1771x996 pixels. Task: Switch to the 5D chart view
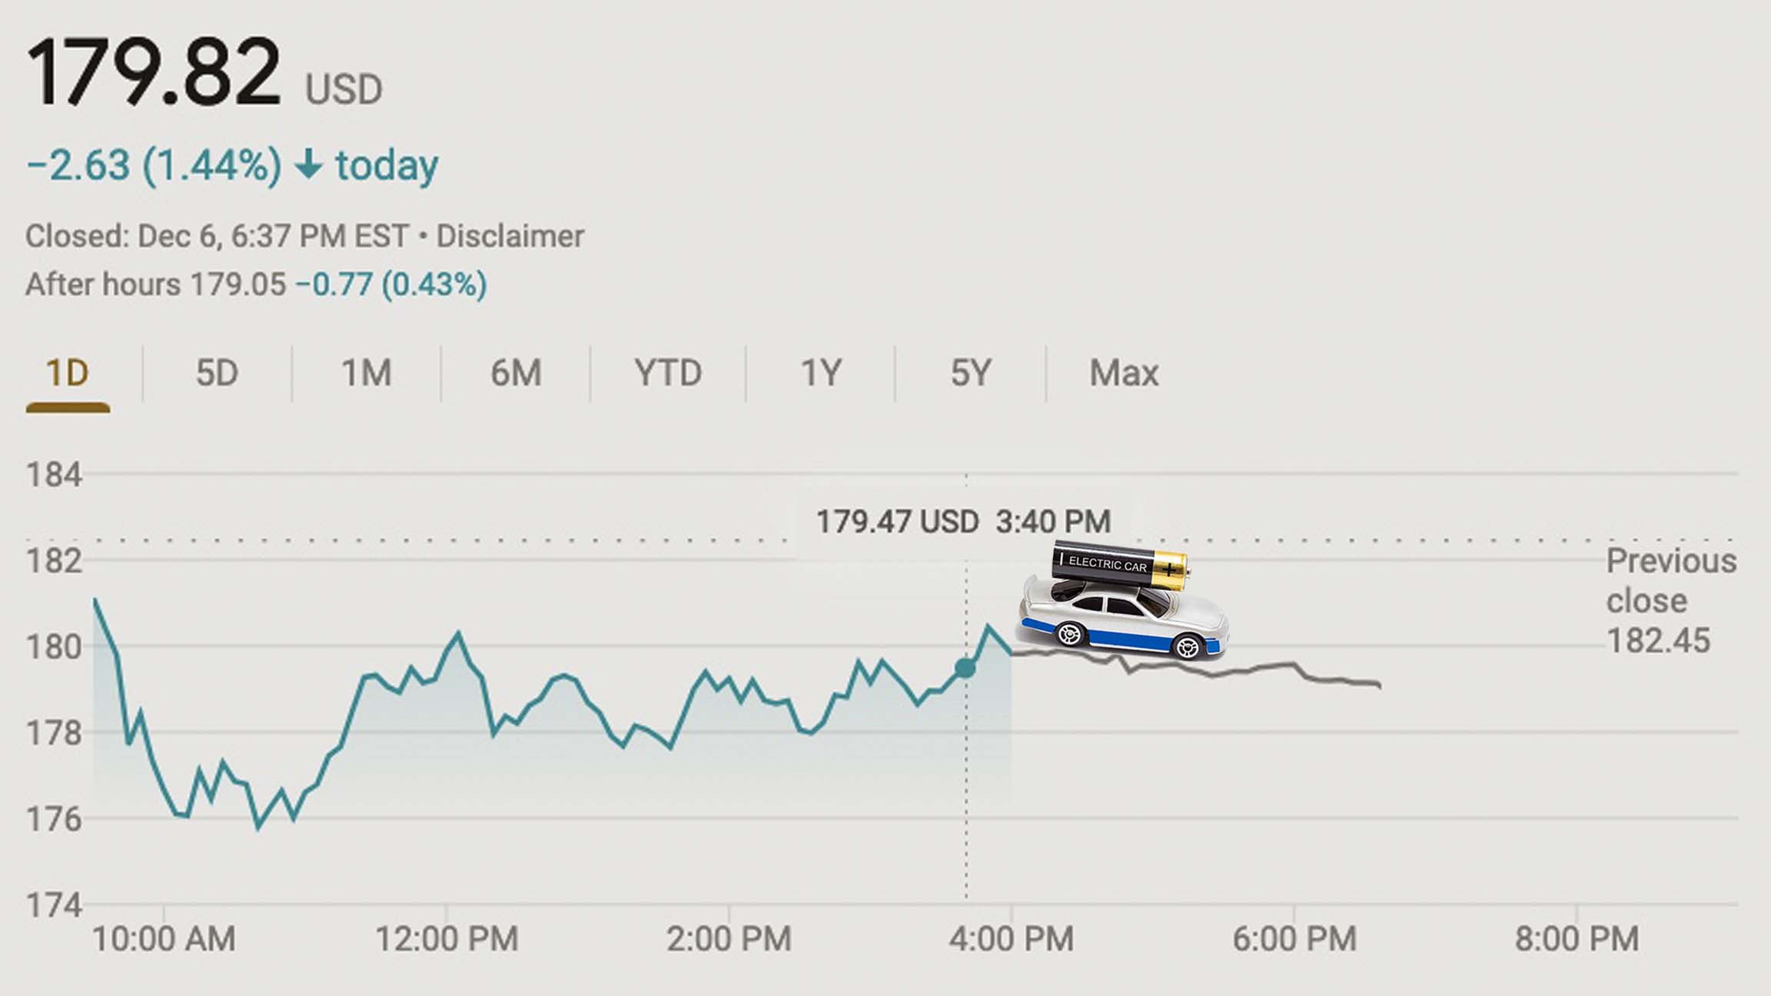(x=217, y=372)
